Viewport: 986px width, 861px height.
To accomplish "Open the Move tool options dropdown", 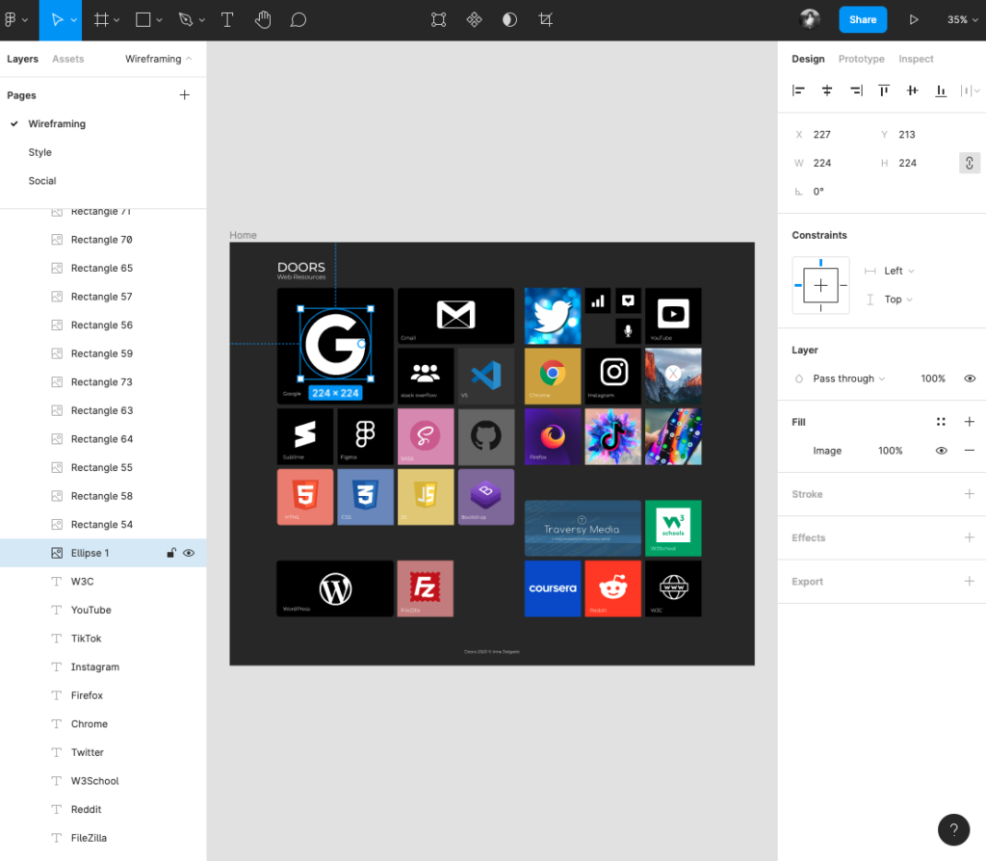I will (x=73, y=20).
